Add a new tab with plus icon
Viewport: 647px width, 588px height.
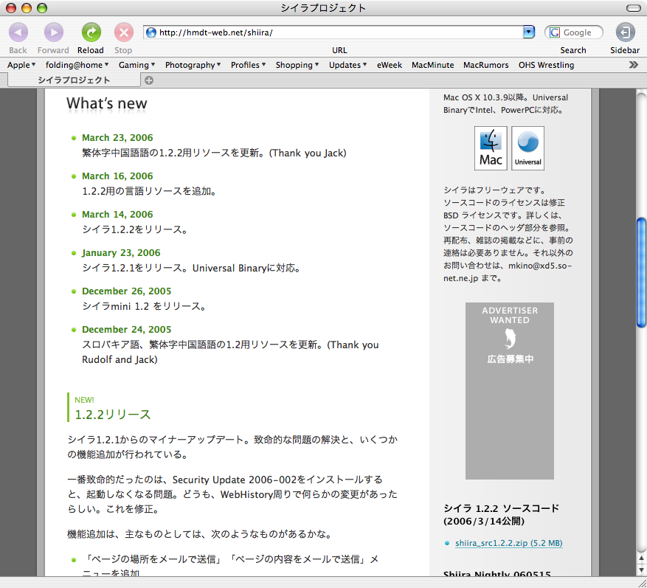(x=149, y=80)
